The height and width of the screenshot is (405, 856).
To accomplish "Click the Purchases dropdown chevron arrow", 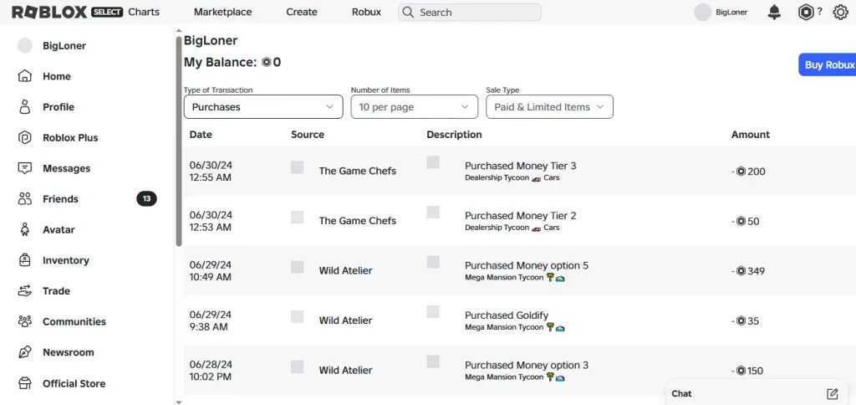I will click(x=329, y=107).
